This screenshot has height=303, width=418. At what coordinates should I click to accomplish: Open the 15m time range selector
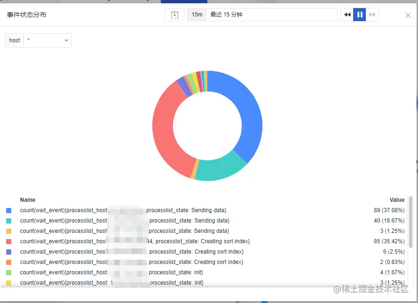tap(197, 15)
